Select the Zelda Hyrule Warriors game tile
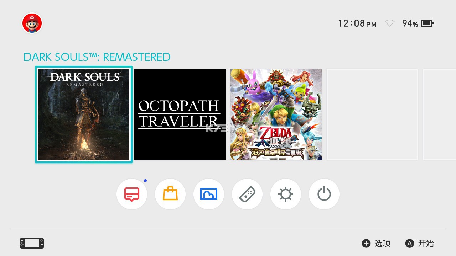This screenshot has width=456, height=256. click(x=276, y=114)
